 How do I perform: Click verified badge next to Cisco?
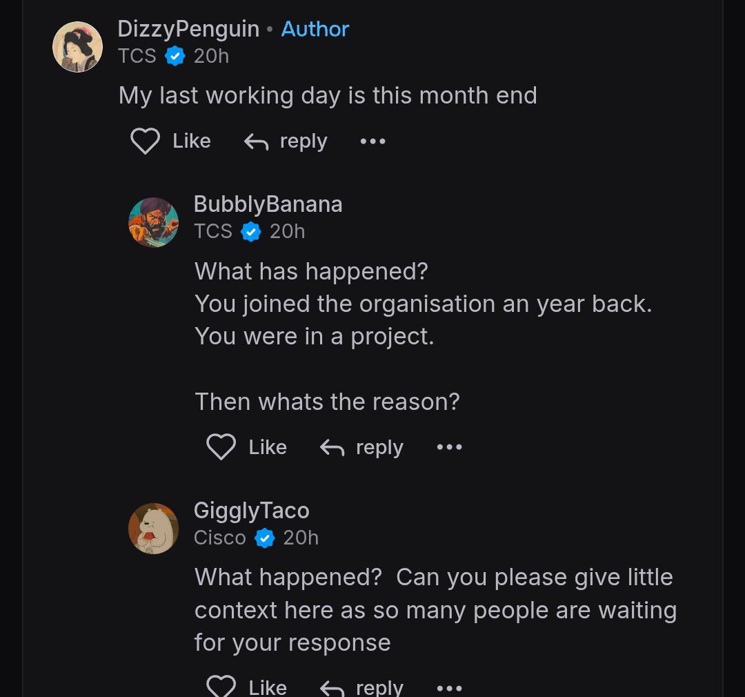point(265,538)
